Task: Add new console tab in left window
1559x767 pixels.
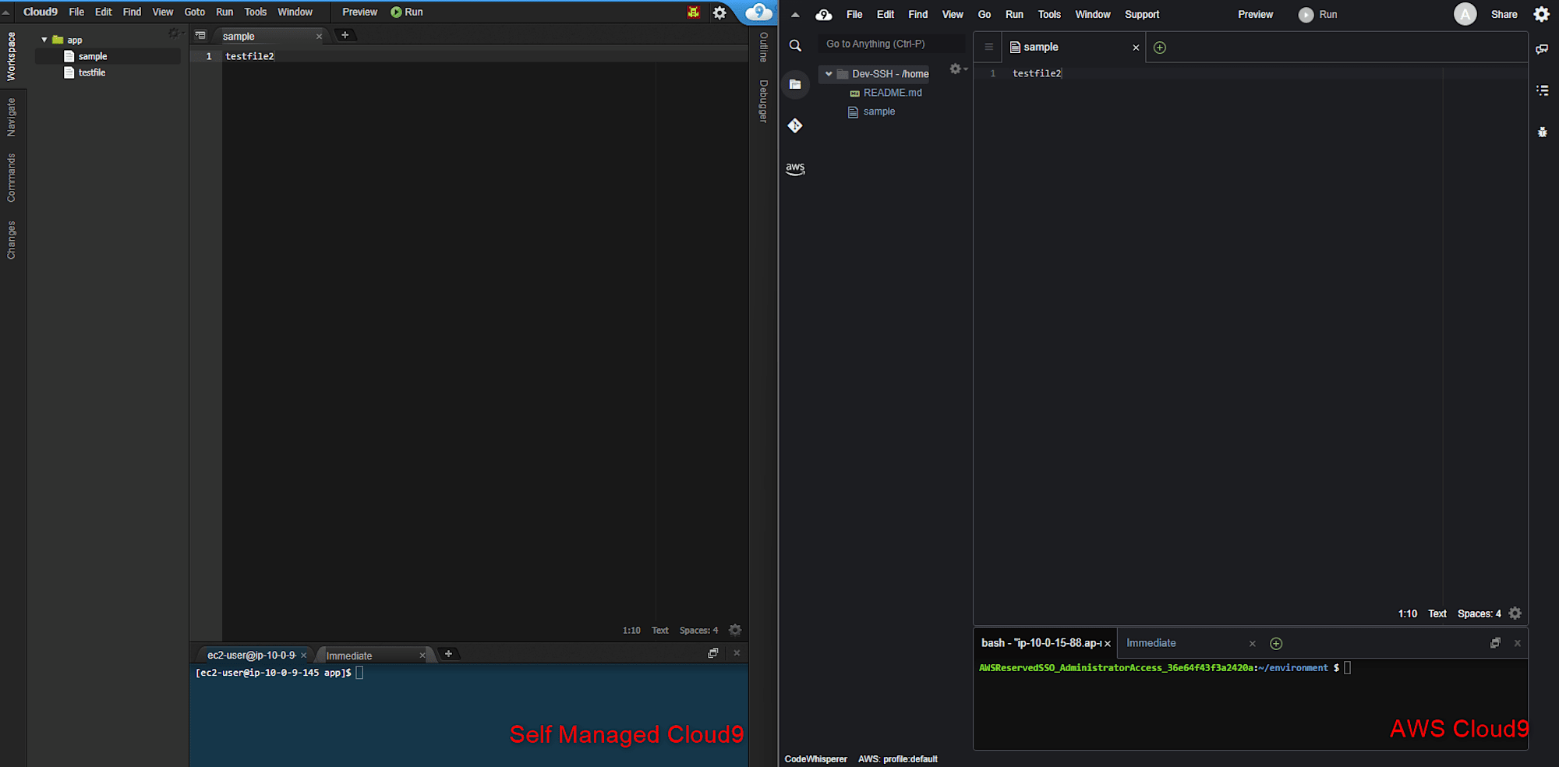Action: pos(448,654)
